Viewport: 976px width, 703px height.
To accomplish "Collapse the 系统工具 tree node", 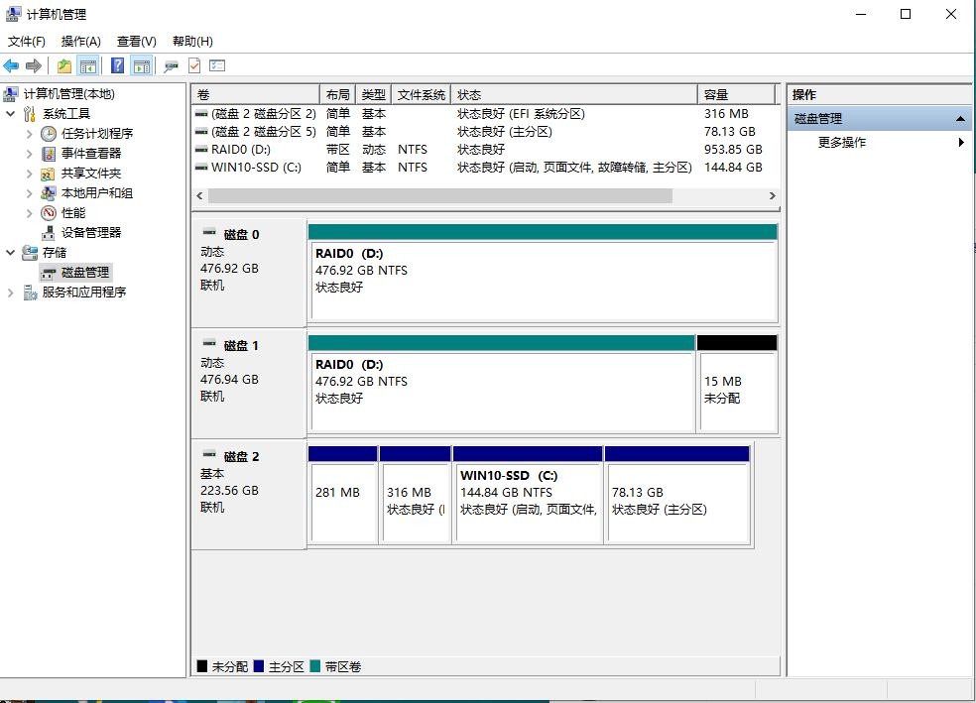I will pyautogui.click(x=10, y=113).
